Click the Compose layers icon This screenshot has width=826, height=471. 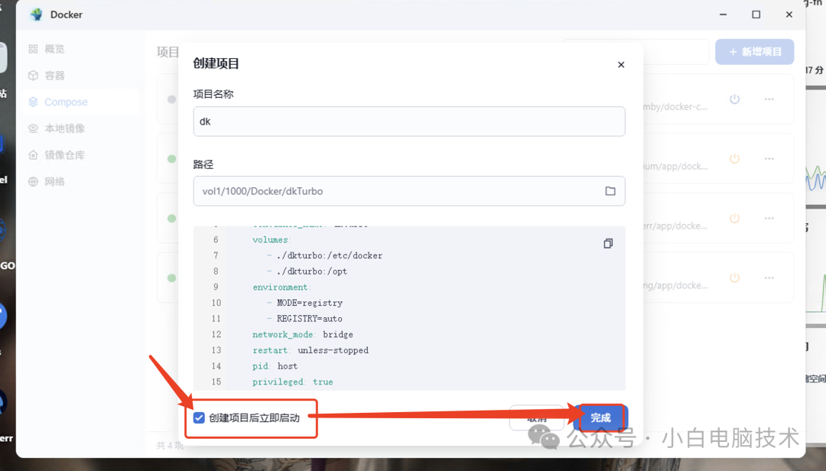33,102
